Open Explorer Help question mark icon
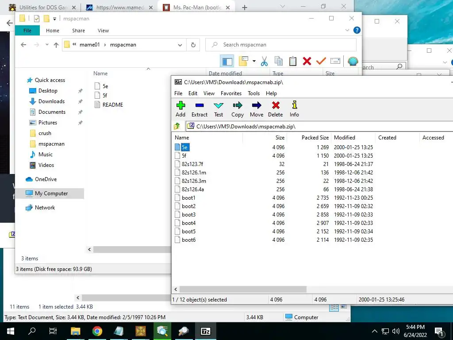The image size is (453, 340). click(357, 30)
